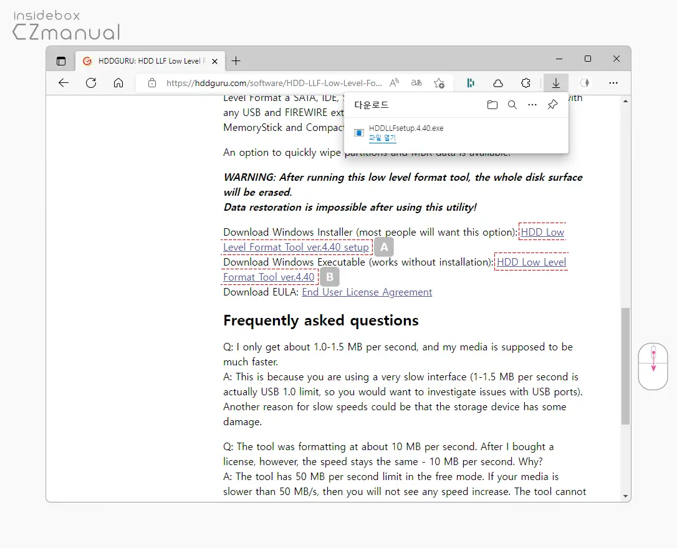Open the extensions puzzle-piece icon
Image resolution: width=677 pixels, height=548 pixels.
[526, 83]
